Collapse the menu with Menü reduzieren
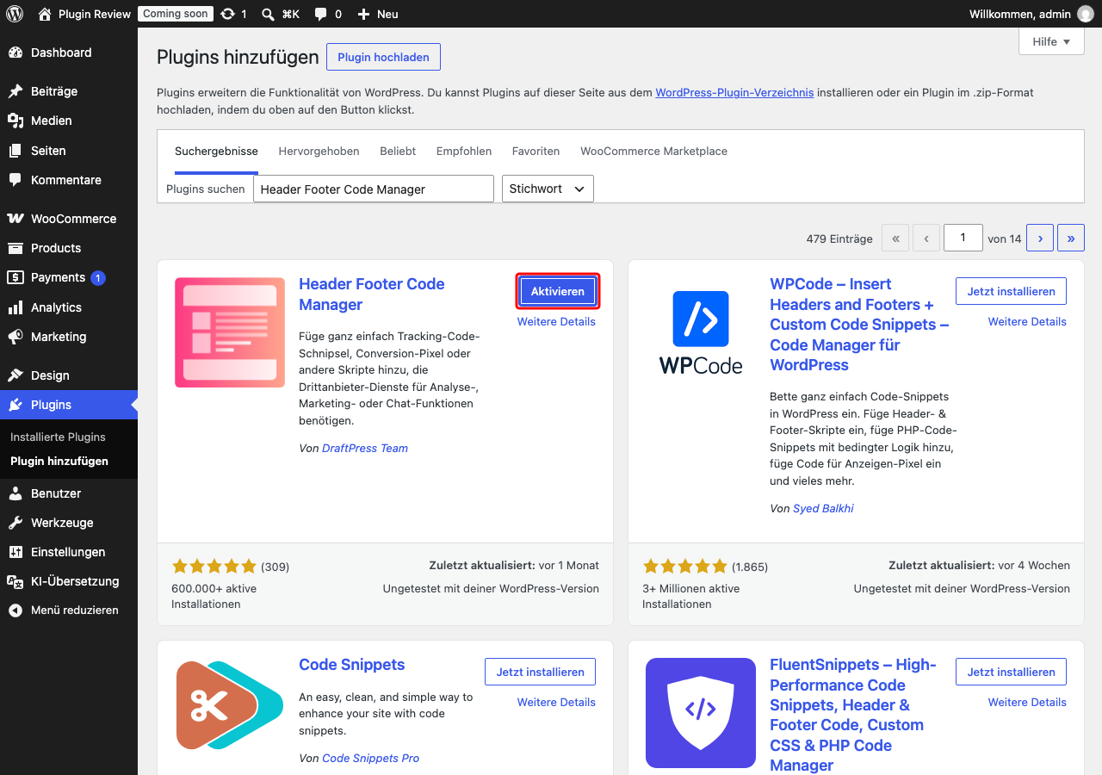The height and width of the screenshot is (775, 1102). [x=69, y=610]
